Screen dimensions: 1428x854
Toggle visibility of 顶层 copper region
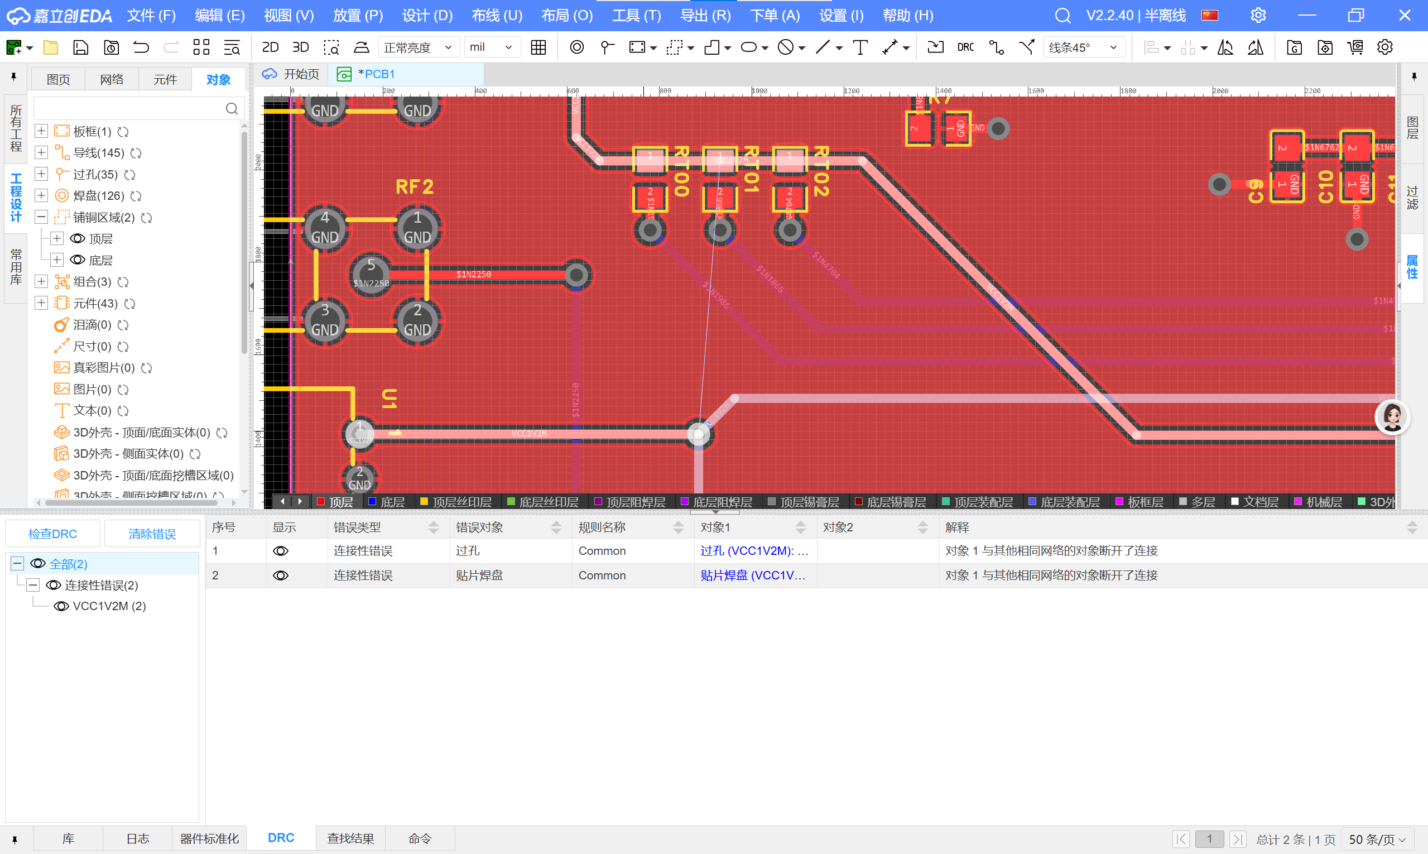78,239
